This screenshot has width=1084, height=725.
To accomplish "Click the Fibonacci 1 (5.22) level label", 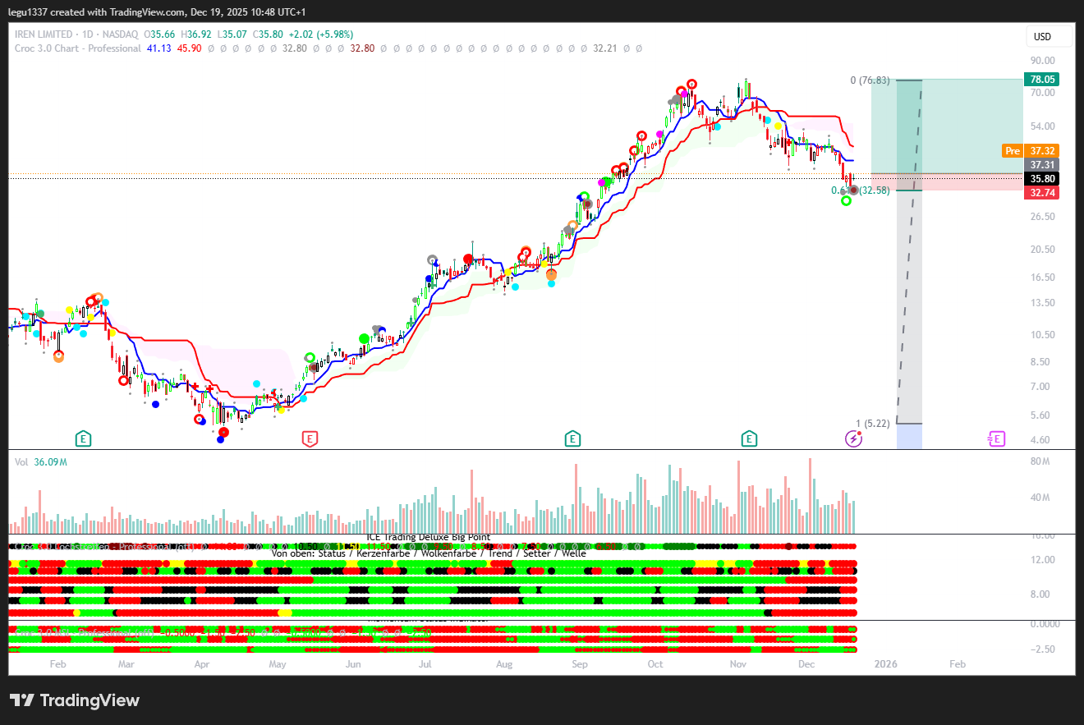I will pyautogui.click(x=872, y=424).
